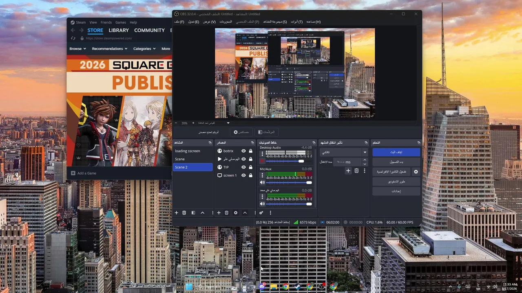This screenshot has height=293, width=522.
Task: Remove scene transition with trash icon
Action: (356, 171)
